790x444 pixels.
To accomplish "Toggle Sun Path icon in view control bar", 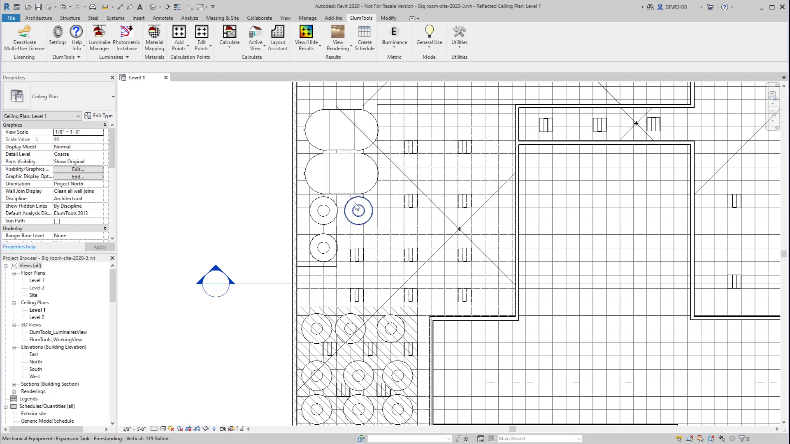I will click(171, 429).
